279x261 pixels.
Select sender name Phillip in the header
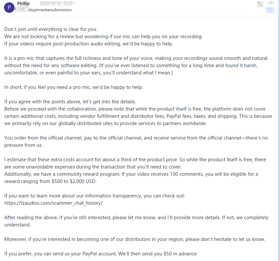[23, 3]
